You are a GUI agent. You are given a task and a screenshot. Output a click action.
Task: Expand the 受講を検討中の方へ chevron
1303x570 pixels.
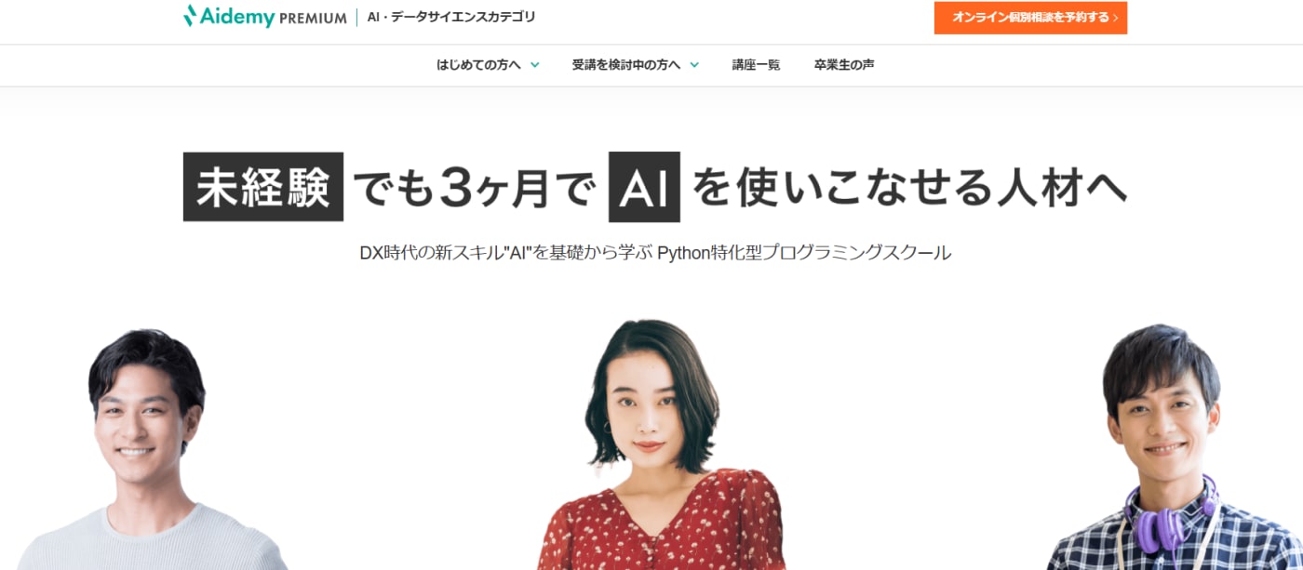[x=694, y=65]
